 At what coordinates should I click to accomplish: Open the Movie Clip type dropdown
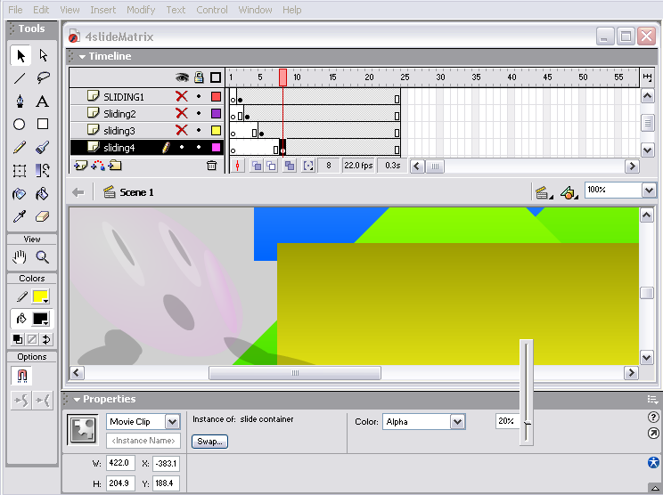tap(172, 422)
